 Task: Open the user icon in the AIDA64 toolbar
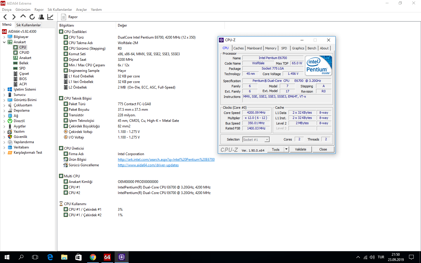[41, 17]
